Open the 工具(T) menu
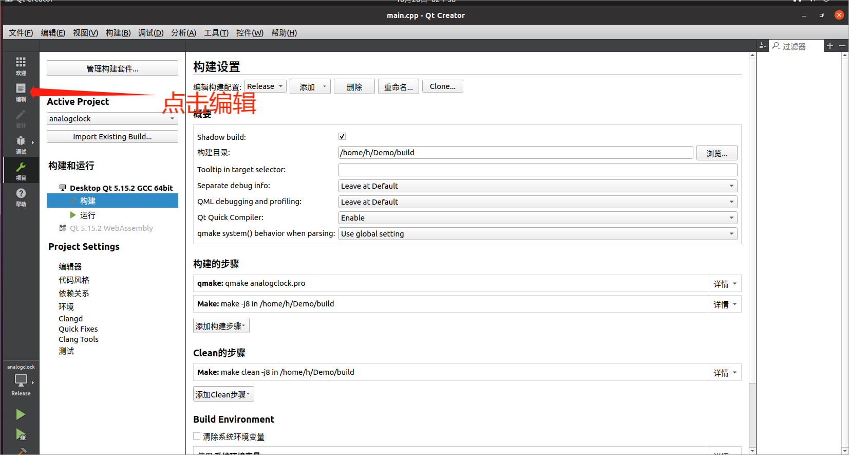This screenshot has width=849, height=455. [216, 33]
